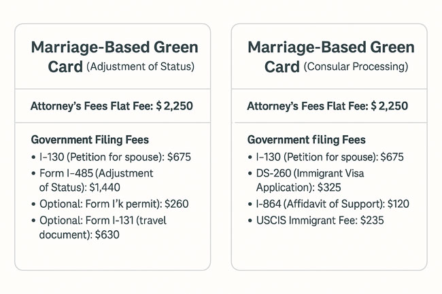This screenshot has width=442, height=294.
Task: Select the $2,250 attorney fee in right card
Action: (390, 106)
